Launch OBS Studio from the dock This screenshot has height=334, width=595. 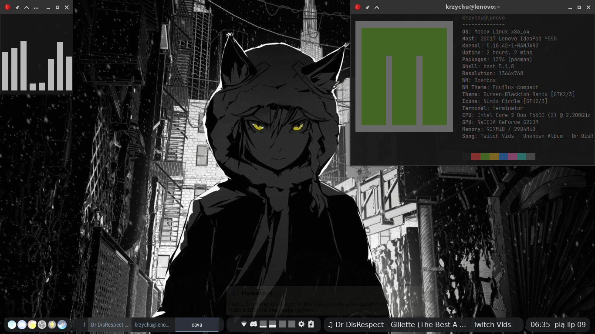42,324
